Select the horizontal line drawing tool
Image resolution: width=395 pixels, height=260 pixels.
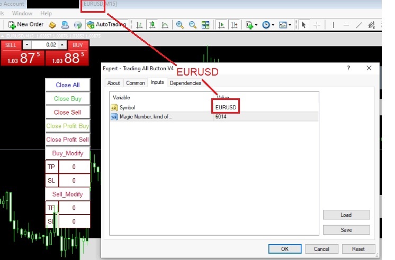346,25
